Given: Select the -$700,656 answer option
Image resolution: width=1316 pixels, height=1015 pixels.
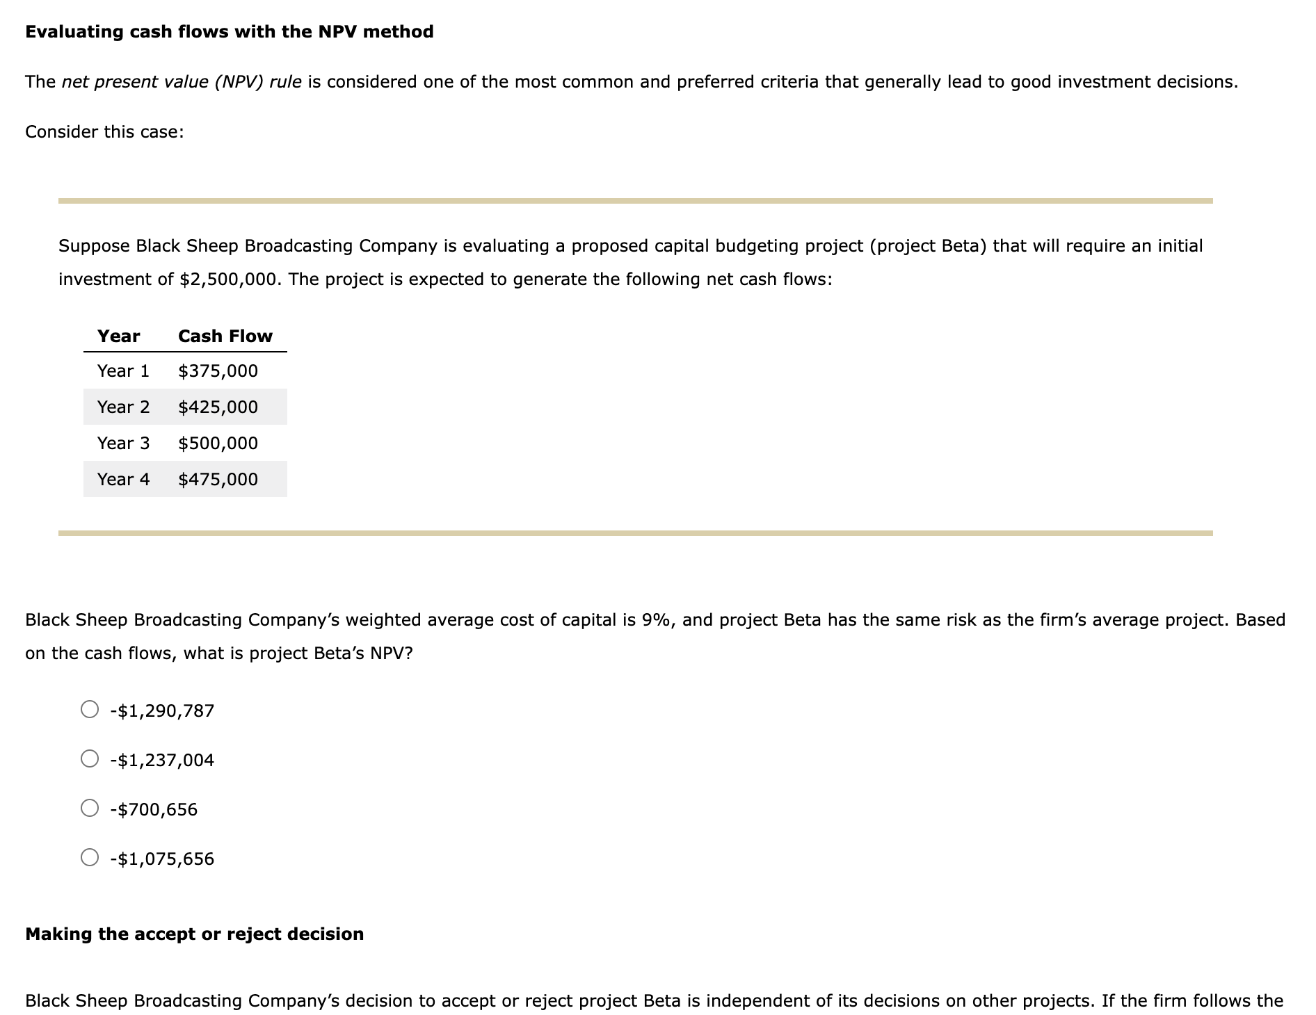Looking at the screenshot, I should (90, 809).
